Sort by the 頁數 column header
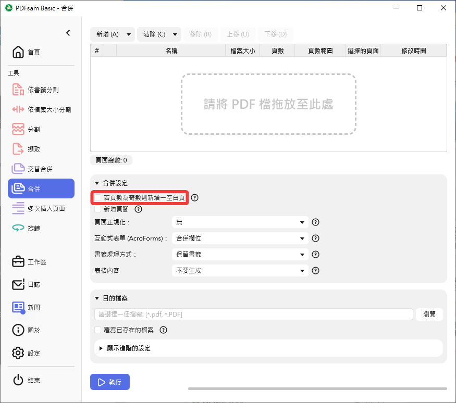456x403 pixels. coord(277,51)
